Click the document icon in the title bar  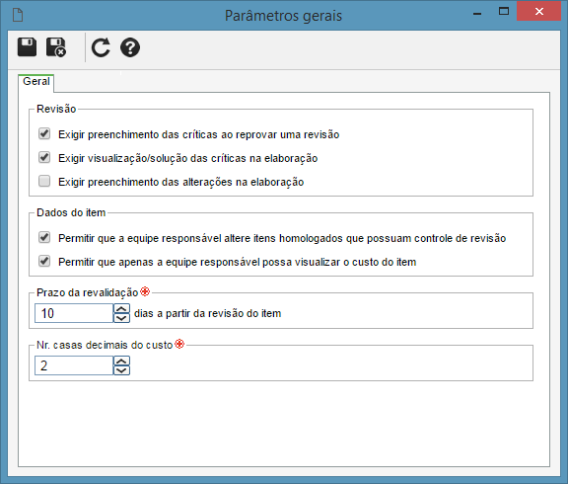[18, 15]
